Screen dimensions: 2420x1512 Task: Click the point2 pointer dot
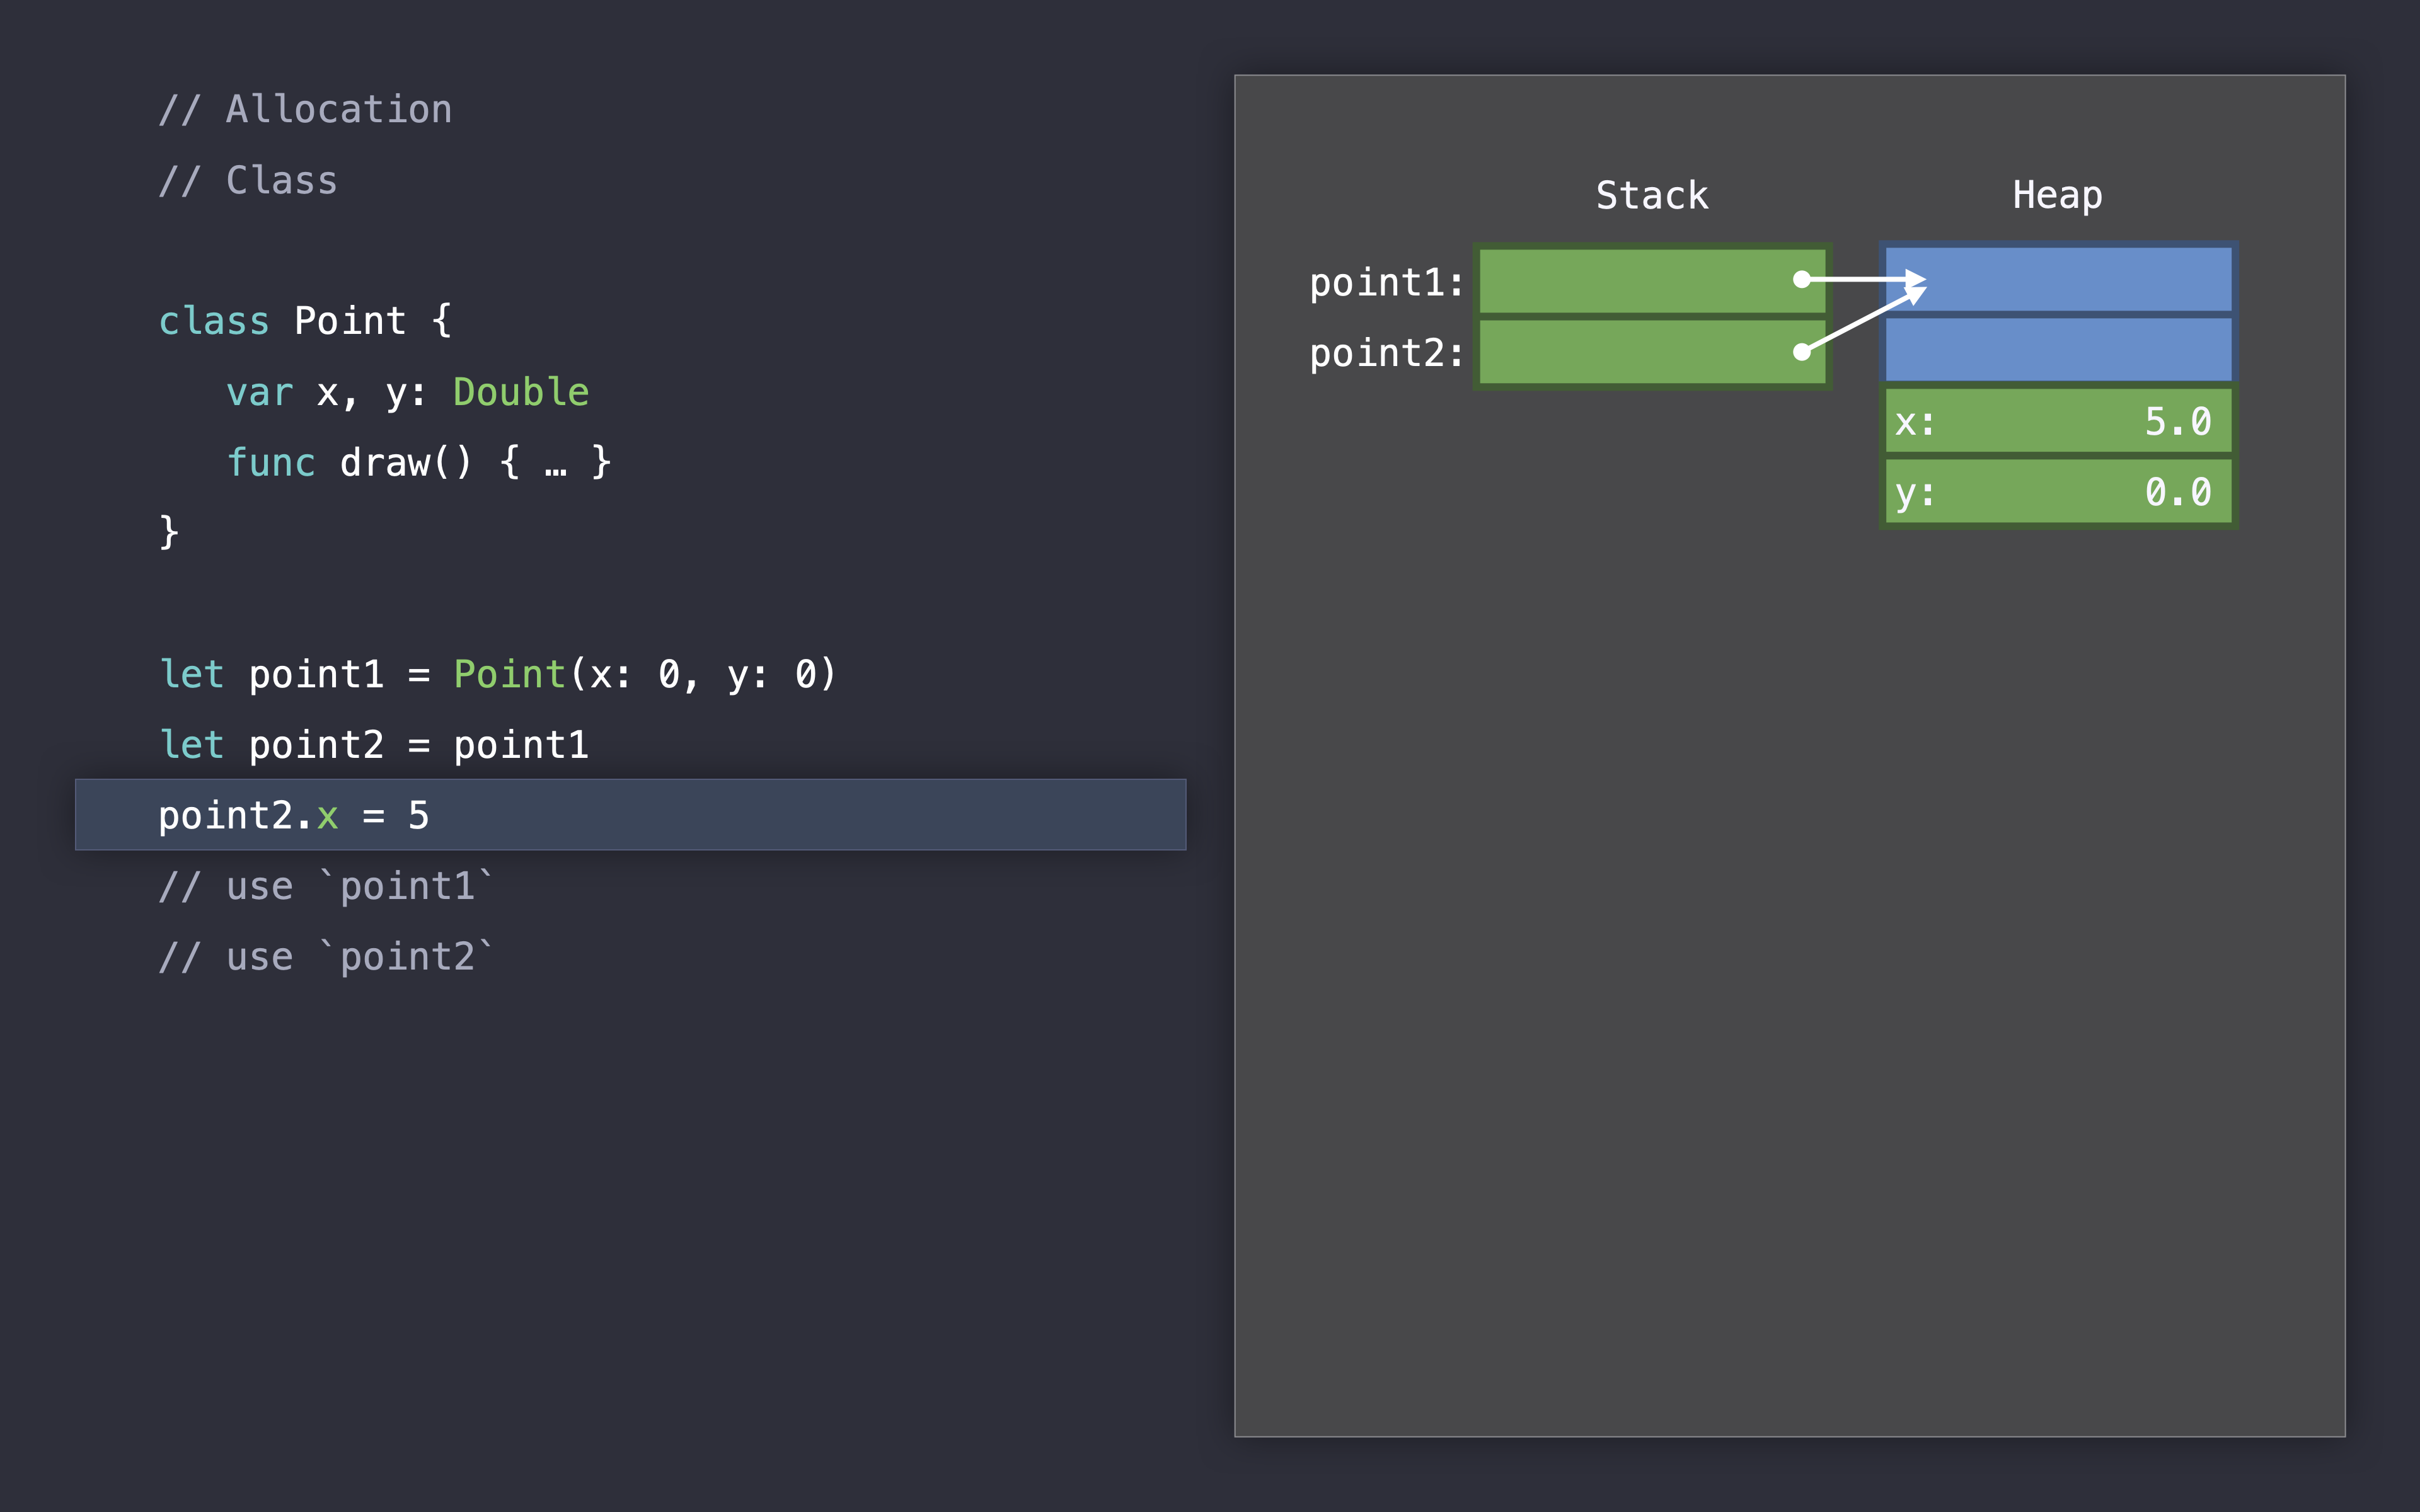tap(1801, 352)
